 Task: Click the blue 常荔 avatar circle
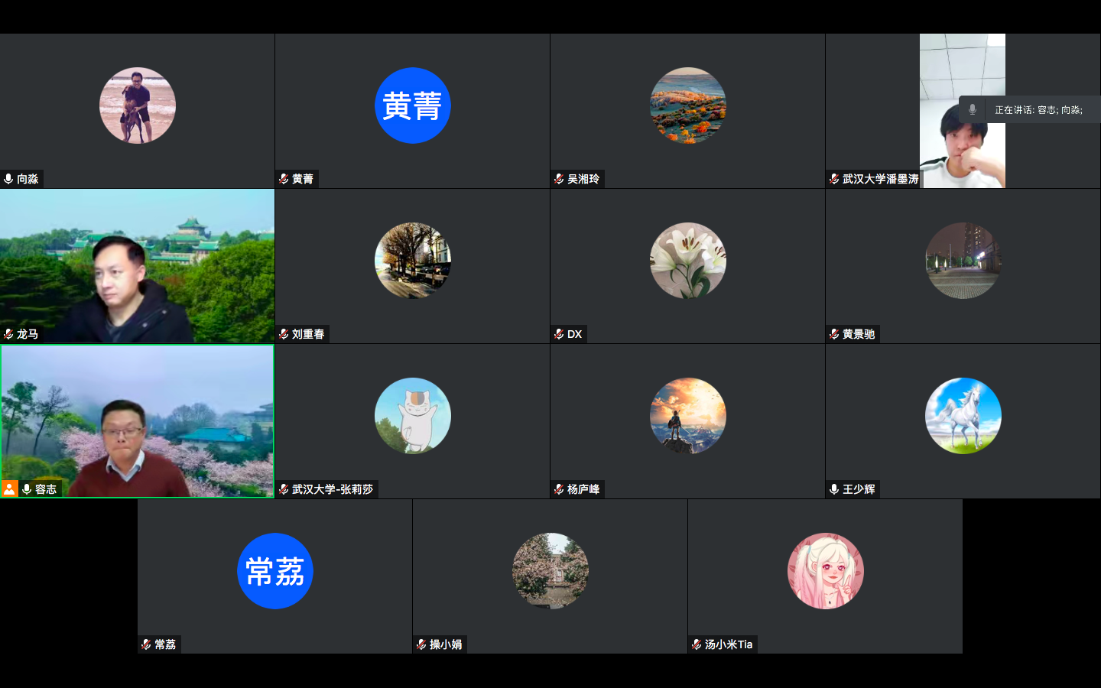point(275,571)
